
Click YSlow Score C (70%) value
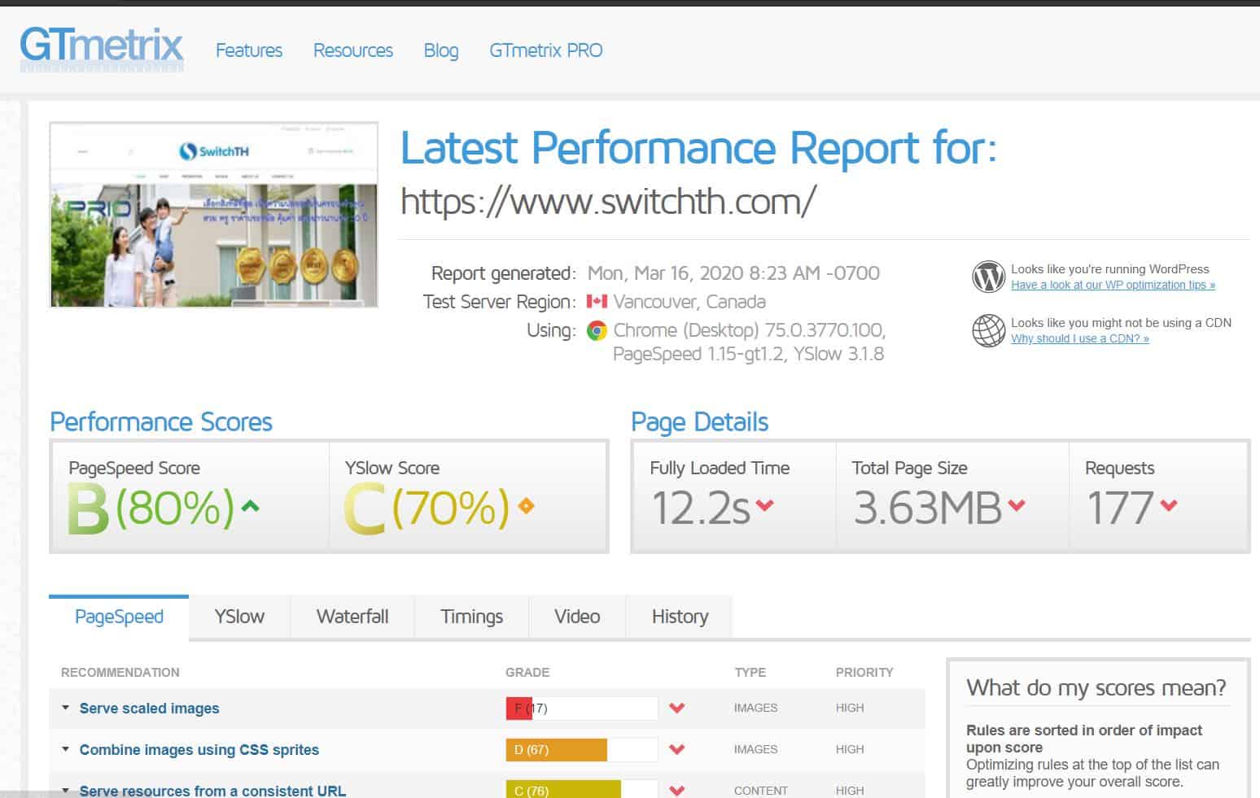(x=427, y=508)
